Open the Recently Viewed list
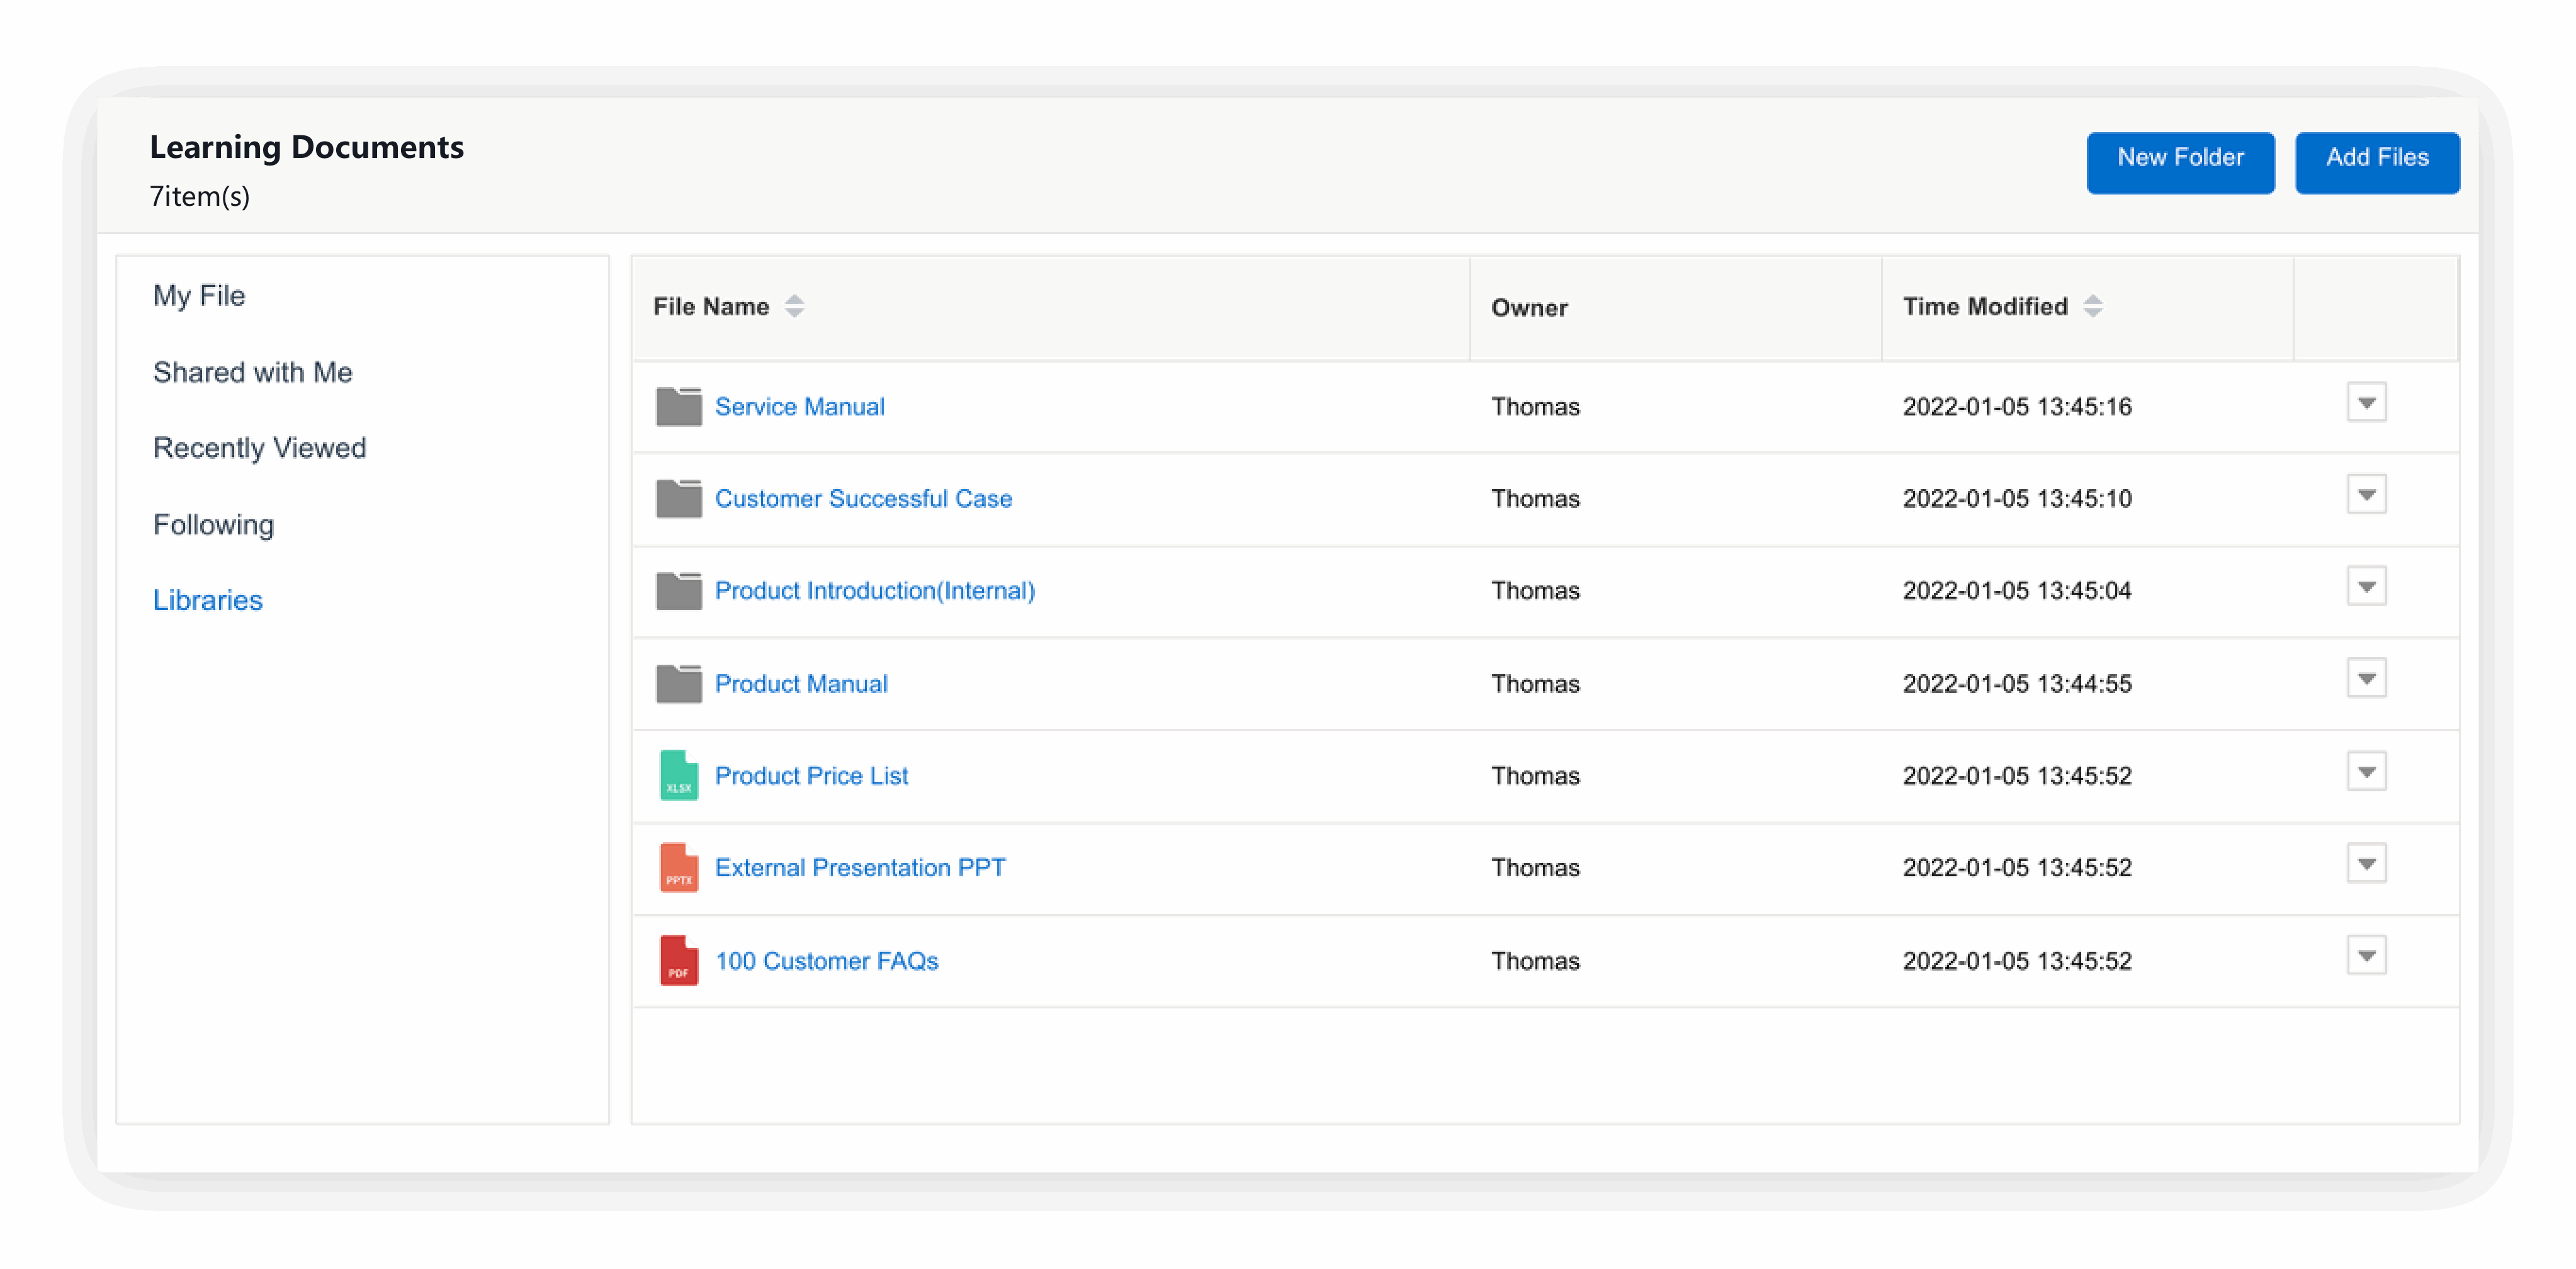The image size is (2576, 1269). (x=260, y=448)
